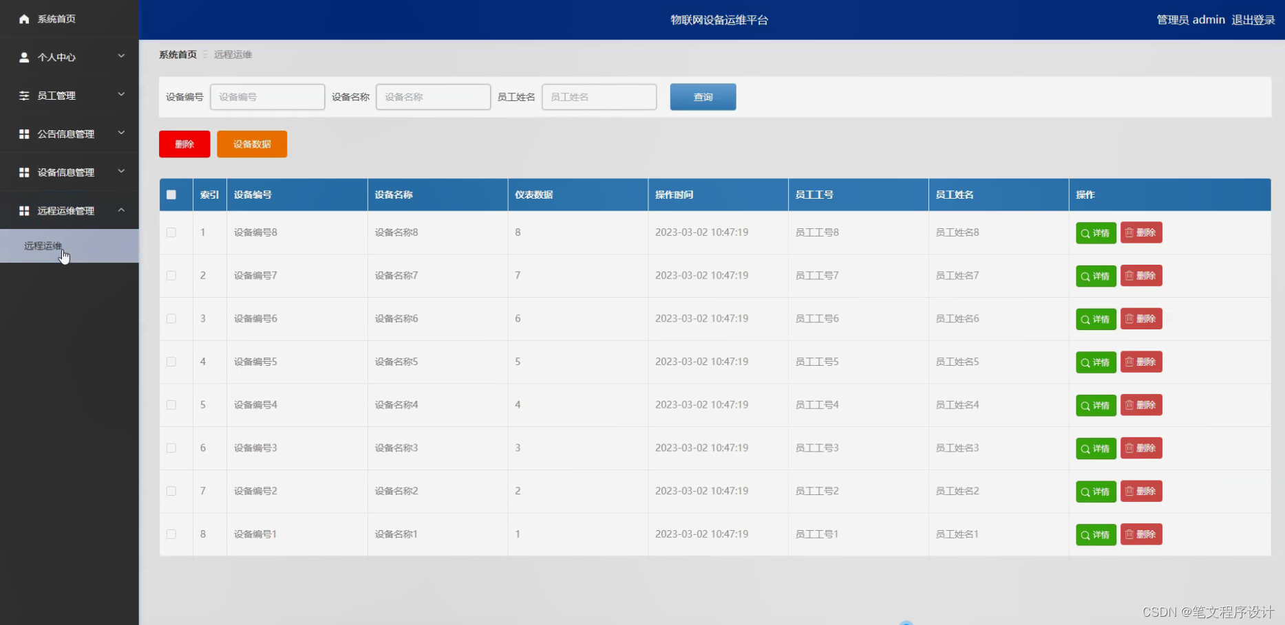This screenshot has width=1285, height=625.
Task: Click the grid icon for 公告信息管理
Action: 24,134
